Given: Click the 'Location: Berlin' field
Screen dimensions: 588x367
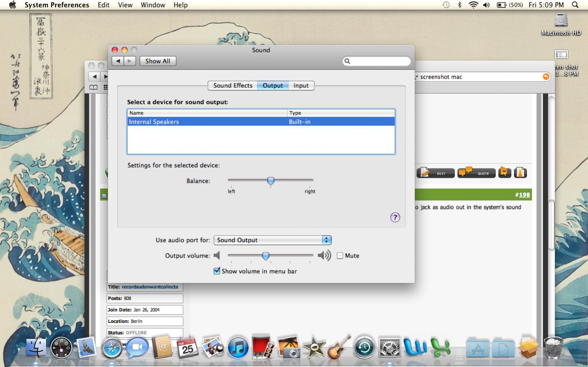Looking at the screenshot, I should tap(145, 322).
